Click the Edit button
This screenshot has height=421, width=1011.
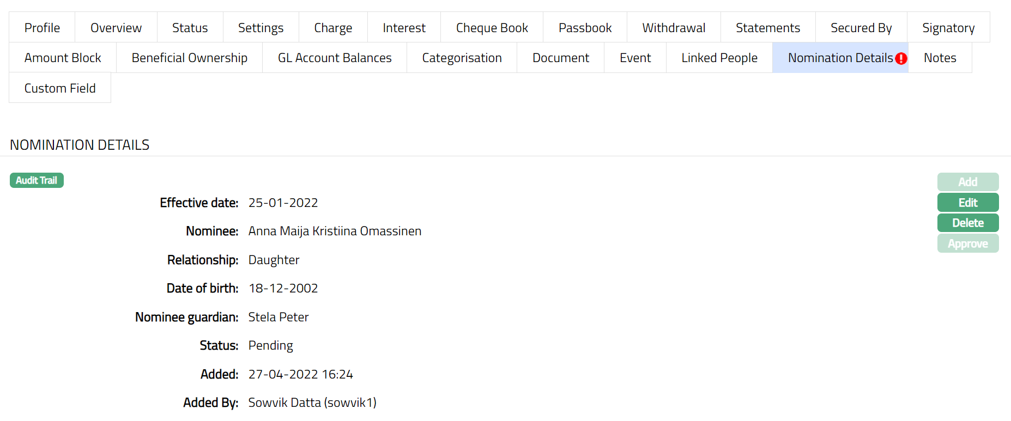967,203
